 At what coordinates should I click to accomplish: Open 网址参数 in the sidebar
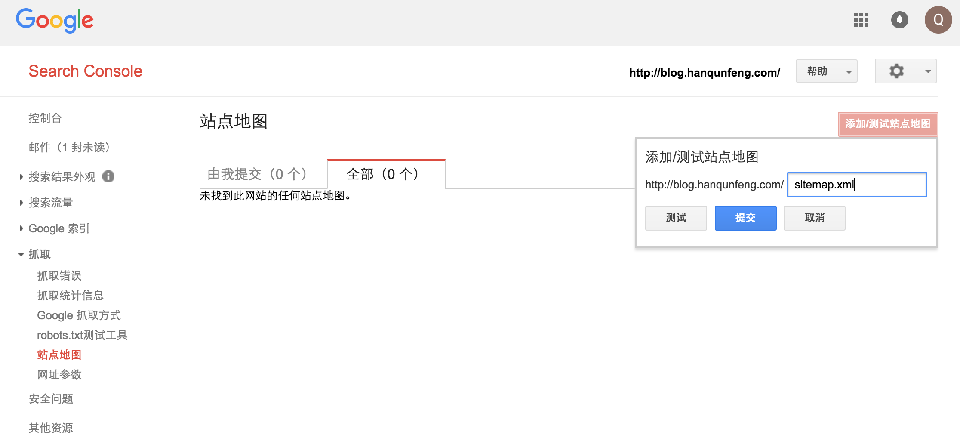pos(59,375)
